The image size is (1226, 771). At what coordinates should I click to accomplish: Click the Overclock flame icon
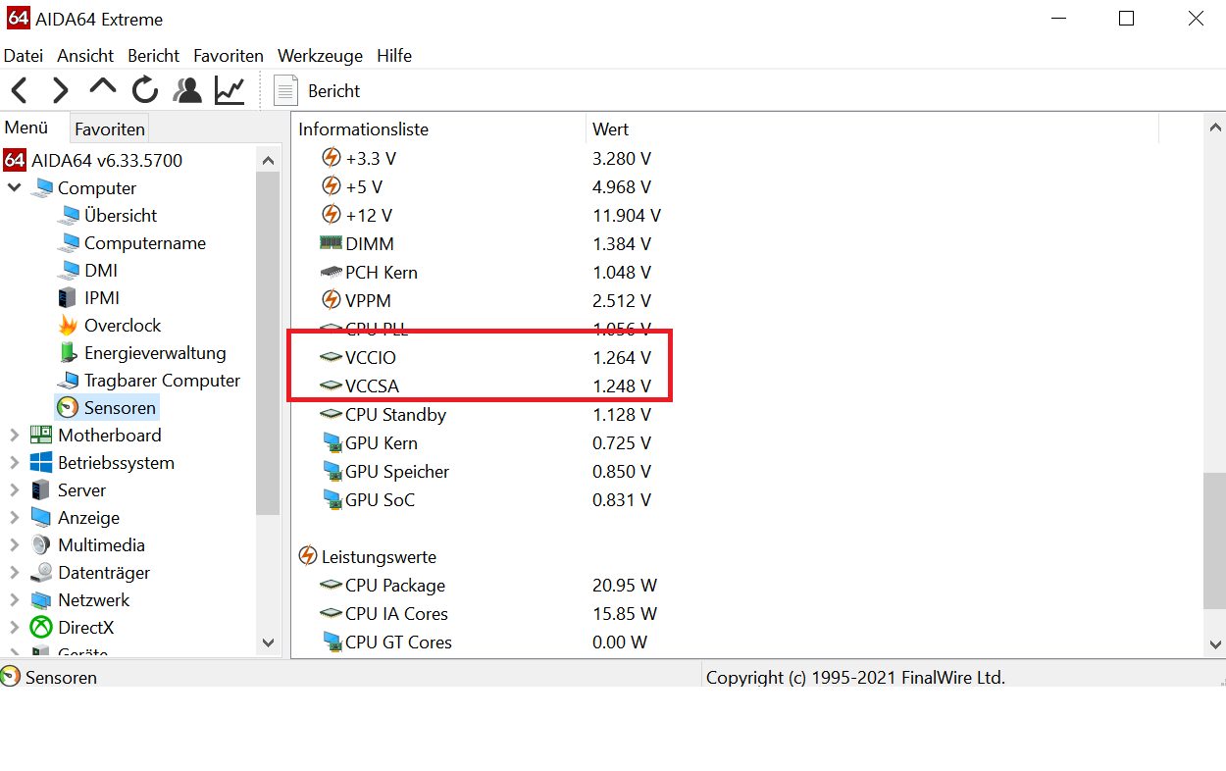(68, 325)
